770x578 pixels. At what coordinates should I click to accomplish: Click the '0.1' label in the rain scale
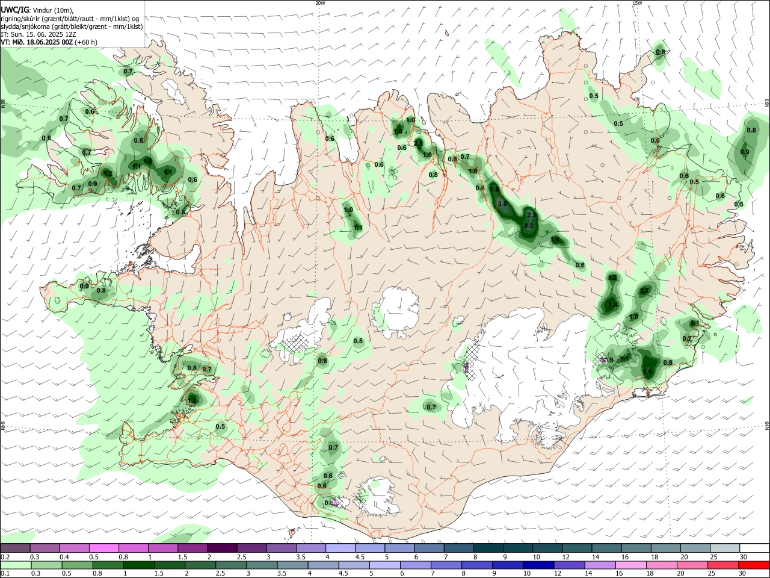(x=5, y=574)
